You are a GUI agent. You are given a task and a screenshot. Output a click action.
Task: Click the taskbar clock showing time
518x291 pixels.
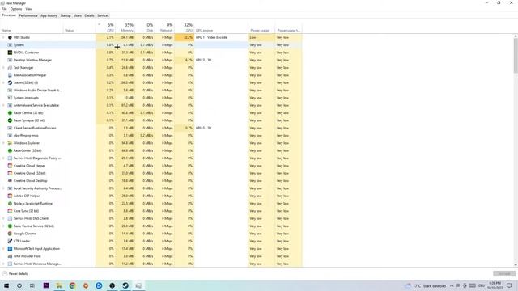pyautogui.click(x=495, y=285)
